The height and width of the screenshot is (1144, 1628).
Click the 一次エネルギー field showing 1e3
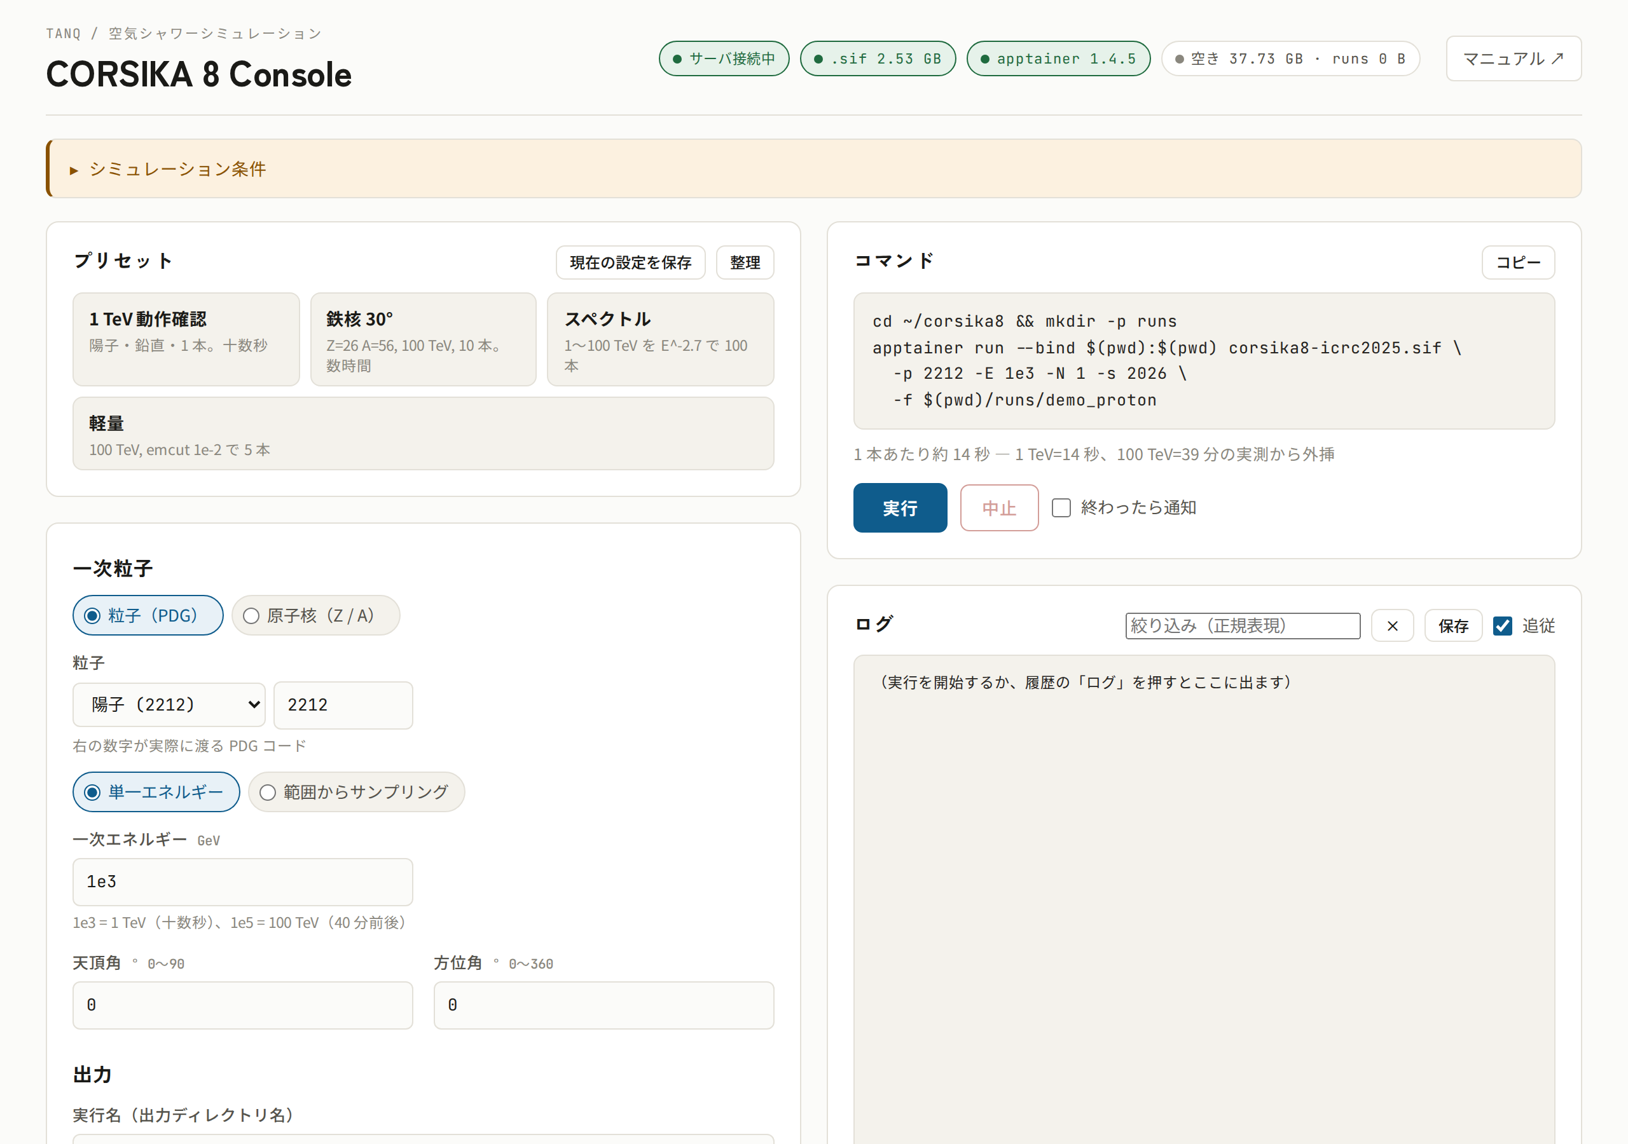(x=242, y=882)
